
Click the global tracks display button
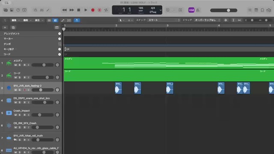[x=57, y=27]
